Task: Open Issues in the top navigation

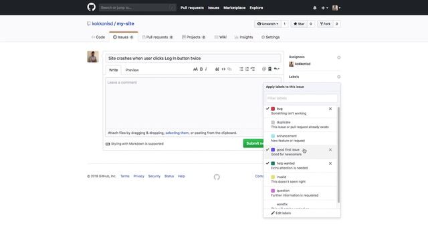Action: [213, 8]
